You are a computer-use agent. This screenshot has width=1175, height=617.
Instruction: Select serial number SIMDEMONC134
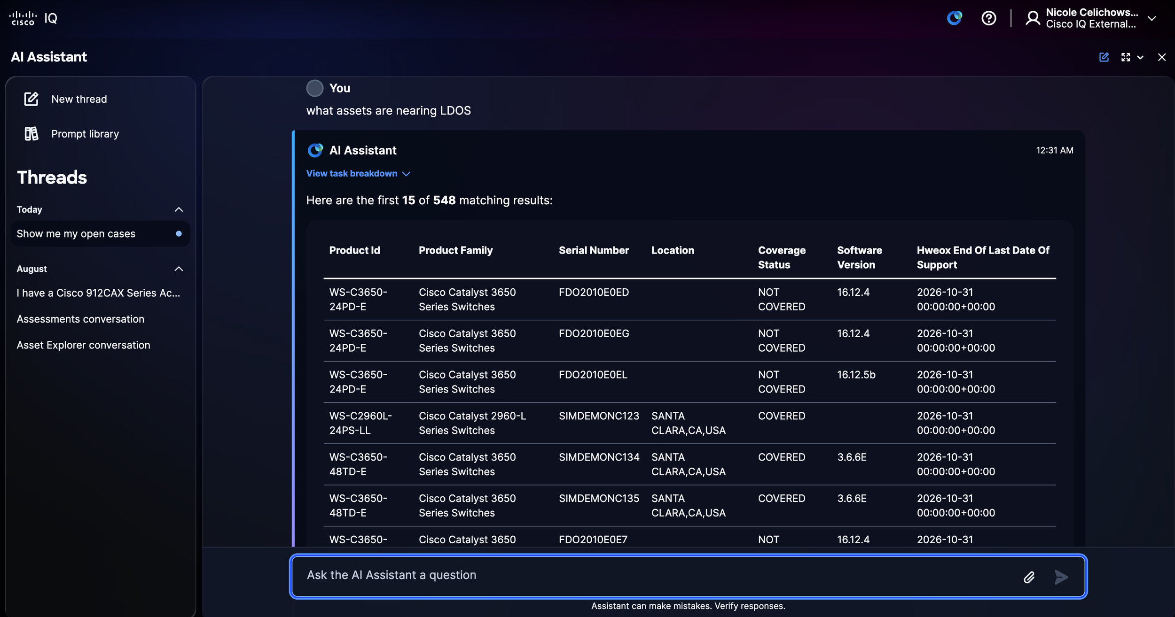pos(599,457)
